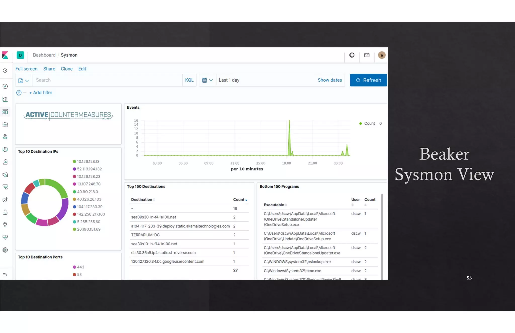The width and height of the screenshot is (515, 333).
Task: Open Visualize chart icon in sidebar
Action: coord(5,99)
